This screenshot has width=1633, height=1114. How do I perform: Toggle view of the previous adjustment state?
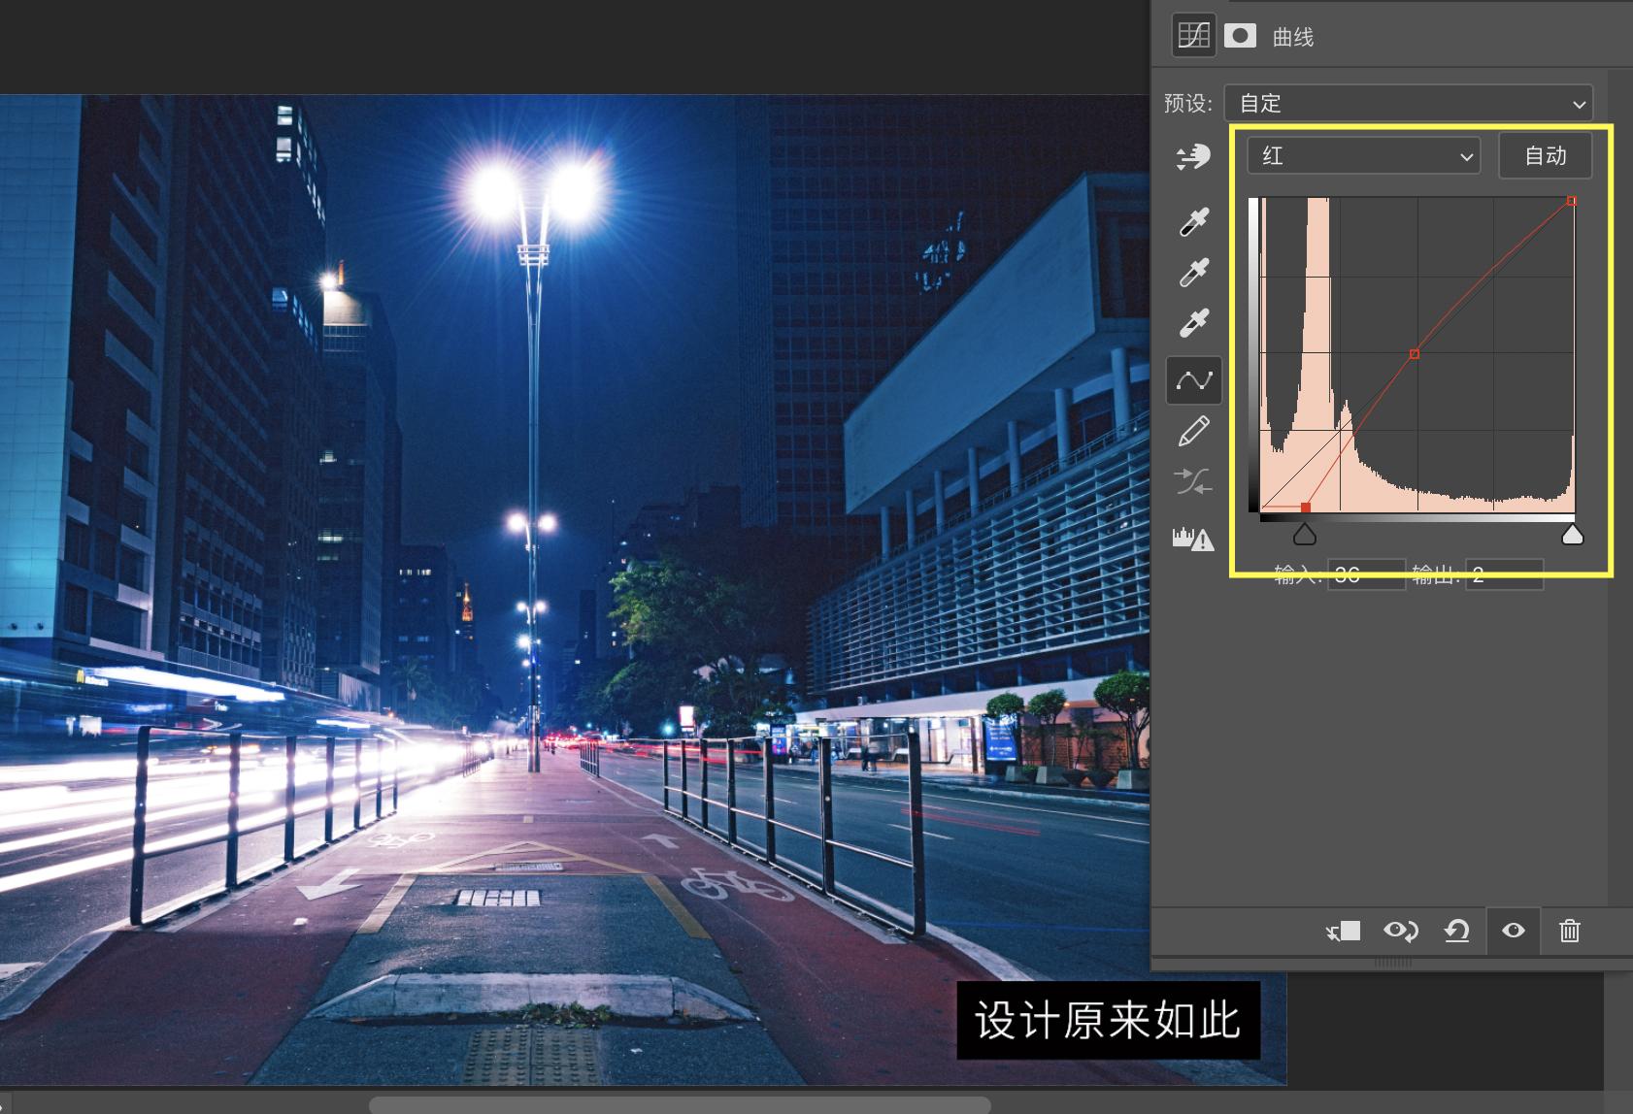pos(1402,931)
